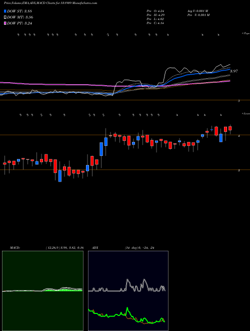This screenshot has width=250, height=331.
Task: Select the 'DOW MT: 3.56' legend text
Action: point(20,18)
